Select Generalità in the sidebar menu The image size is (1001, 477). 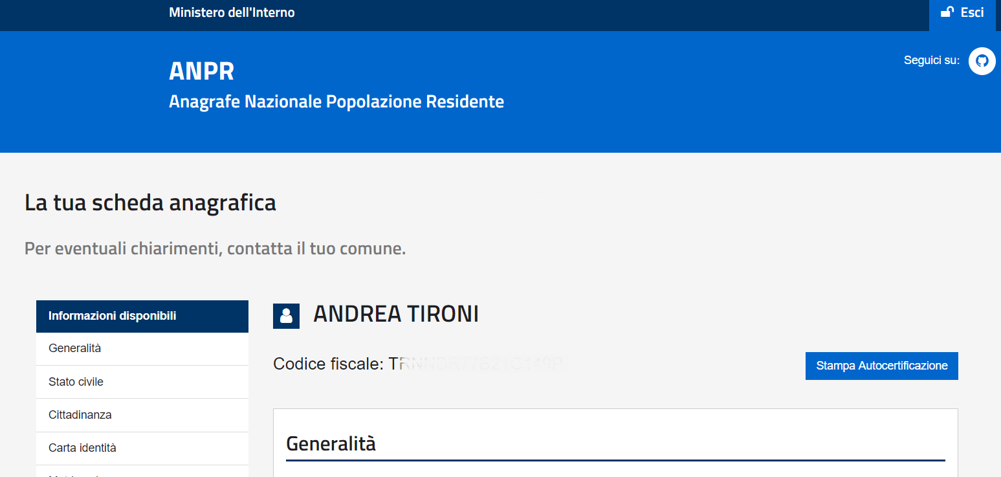pyautogui.click(x=142, y=348)
